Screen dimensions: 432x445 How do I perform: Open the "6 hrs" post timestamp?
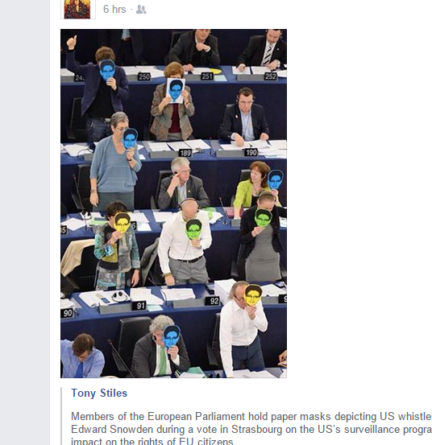coord(114,10)
